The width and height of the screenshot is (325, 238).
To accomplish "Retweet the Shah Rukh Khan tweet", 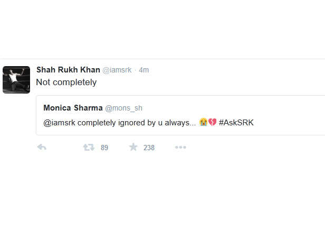I will (x=89, y=148).
